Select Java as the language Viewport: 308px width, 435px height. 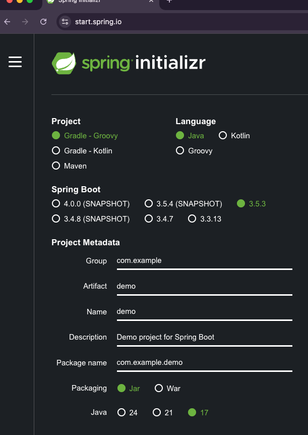(190, 135)
